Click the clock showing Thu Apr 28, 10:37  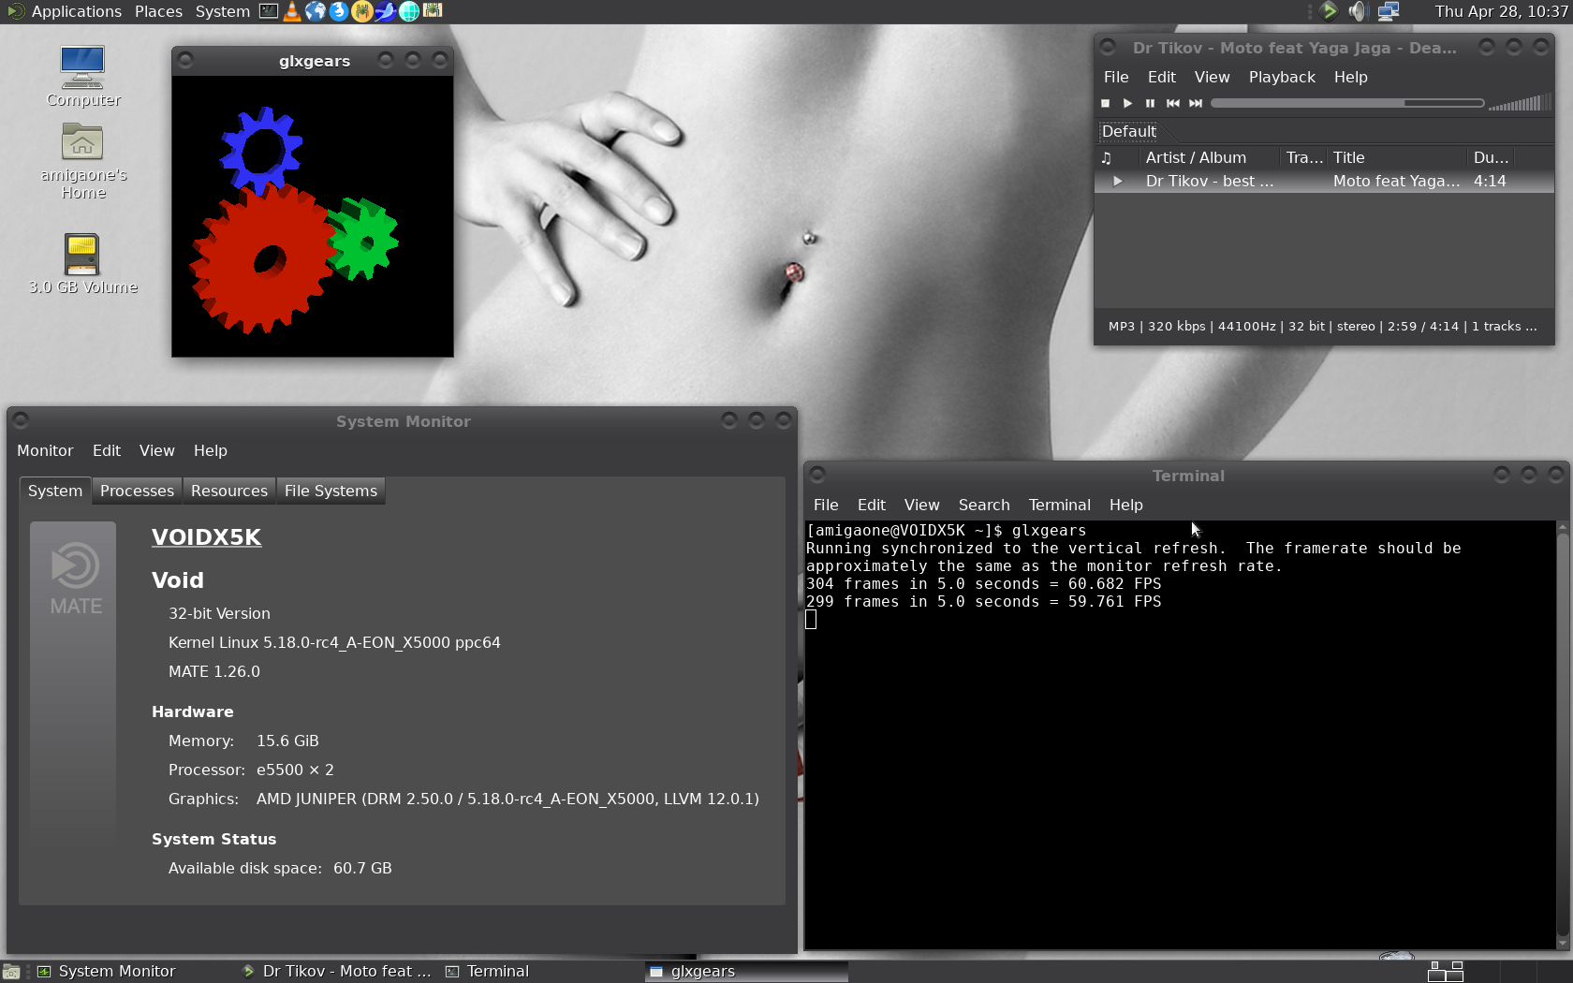pos(1501,11)
